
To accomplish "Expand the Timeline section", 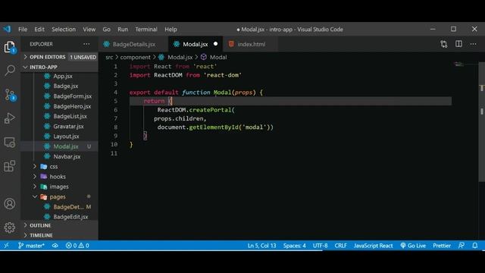I will click(60, 235).
